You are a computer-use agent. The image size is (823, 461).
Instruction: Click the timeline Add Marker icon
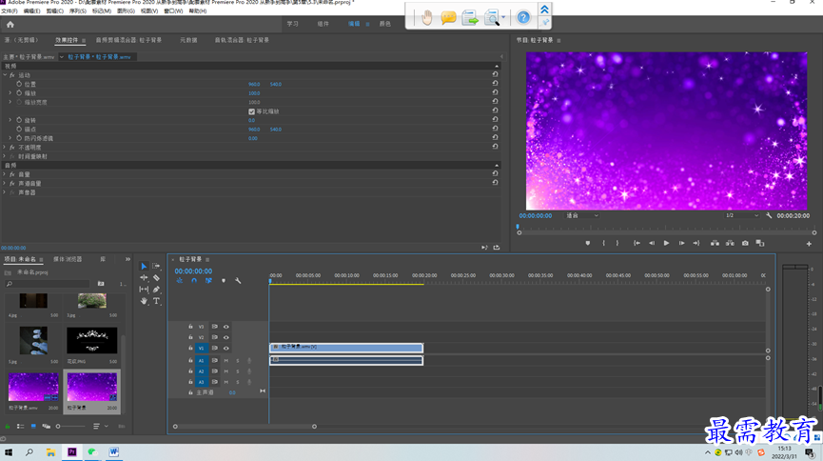(224, 281)
